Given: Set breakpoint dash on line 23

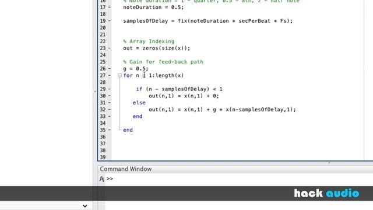Looking at the screenshot, I should click(x=109, y=48).
